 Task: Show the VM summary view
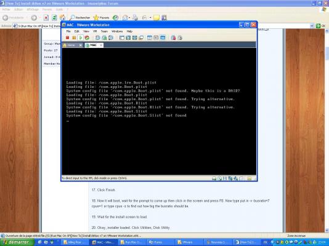[150, 38]
